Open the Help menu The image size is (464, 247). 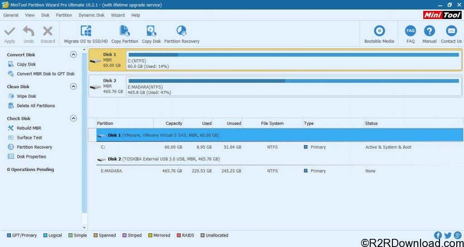[x=135, y=15]
